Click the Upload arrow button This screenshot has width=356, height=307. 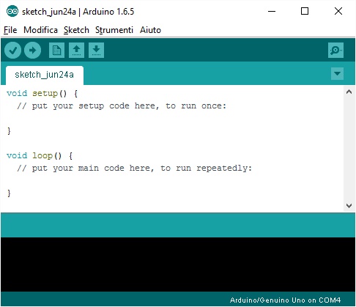point(32,51)
